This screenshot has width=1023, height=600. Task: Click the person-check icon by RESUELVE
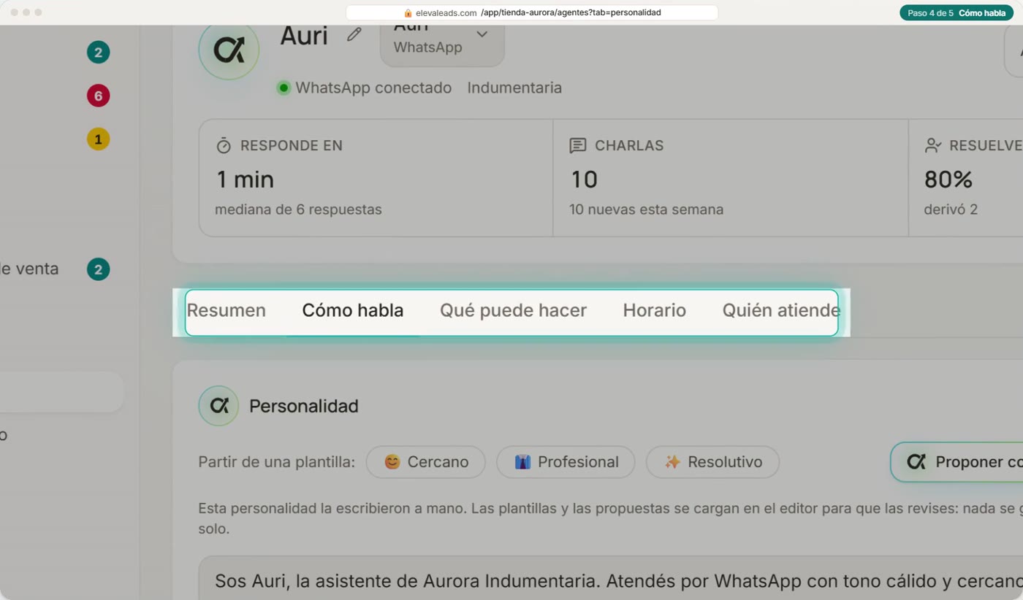933,145
